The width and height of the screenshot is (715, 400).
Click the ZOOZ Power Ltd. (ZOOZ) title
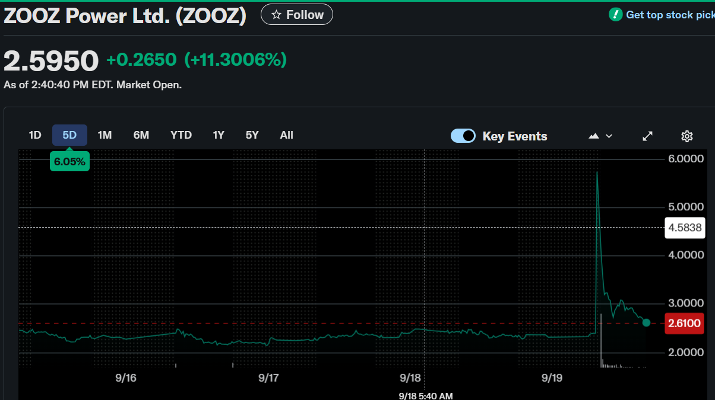pos(125,15)
